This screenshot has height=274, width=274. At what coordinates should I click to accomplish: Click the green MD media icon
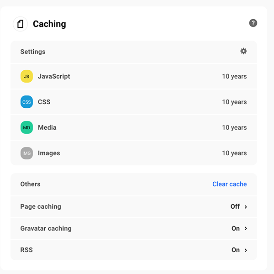(26, 127)
